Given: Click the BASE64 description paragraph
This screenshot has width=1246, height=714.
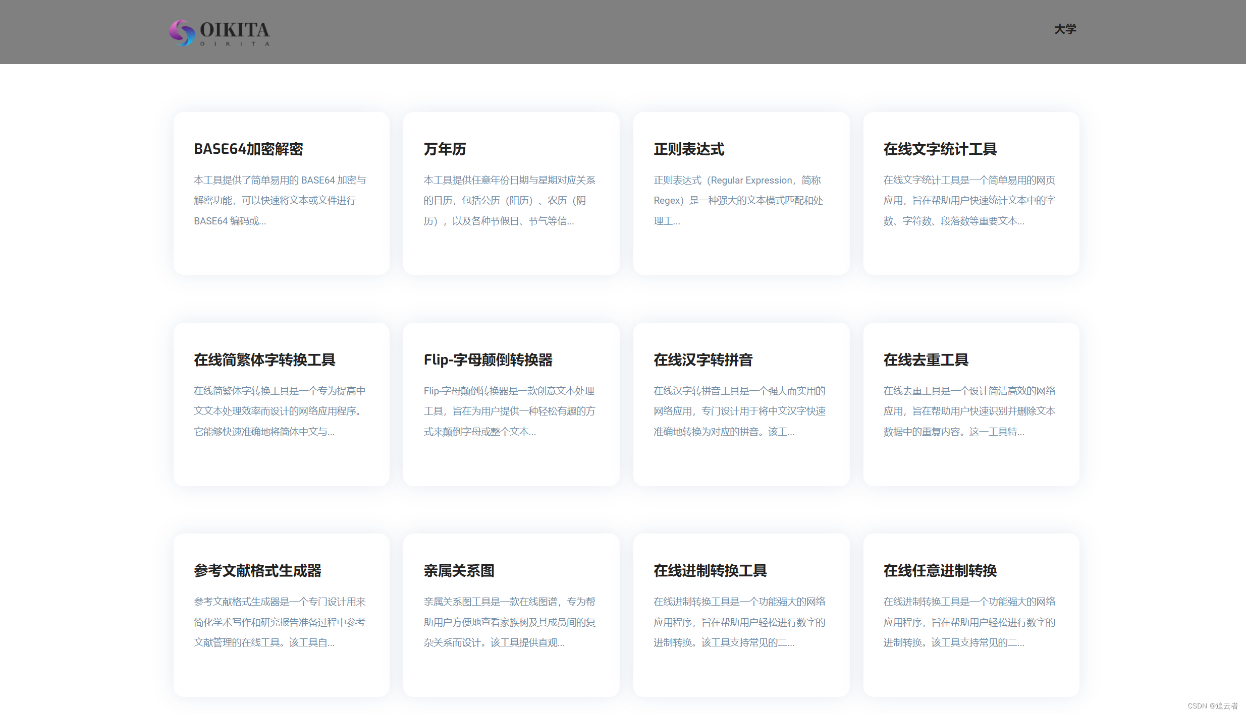Looking at the screenshot, I should point(280,201).
